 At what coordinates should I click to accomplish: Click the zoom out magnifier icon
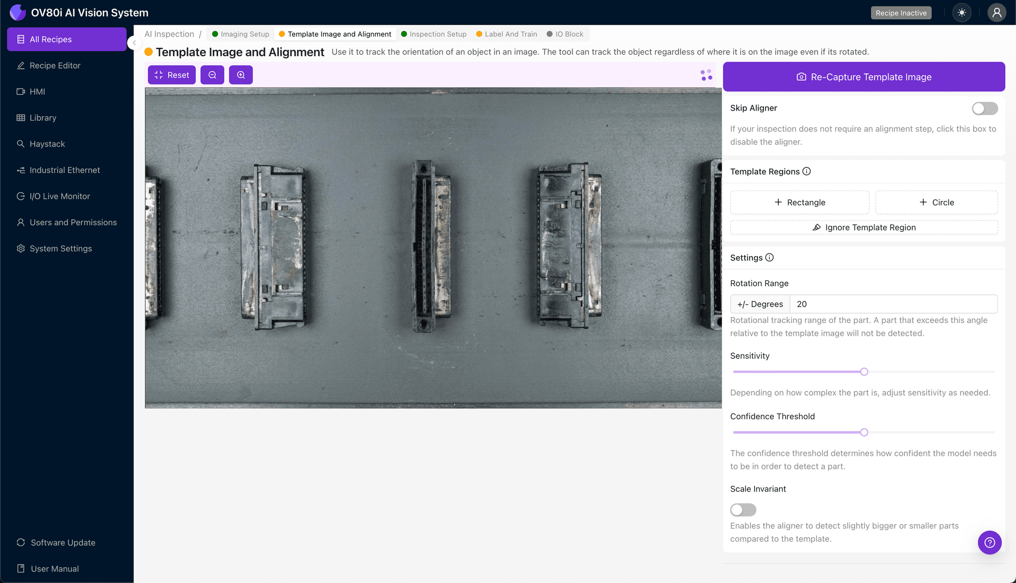pyautogui.click(x=212, y=75)
